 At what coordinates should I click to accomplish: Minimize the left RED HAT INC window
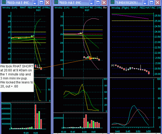[x=35, y=3]
